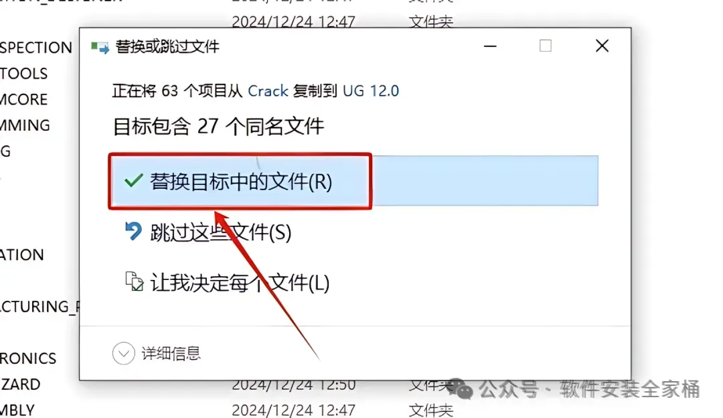
Task: Open the UG 12.0 destination link
Action: 371,91
